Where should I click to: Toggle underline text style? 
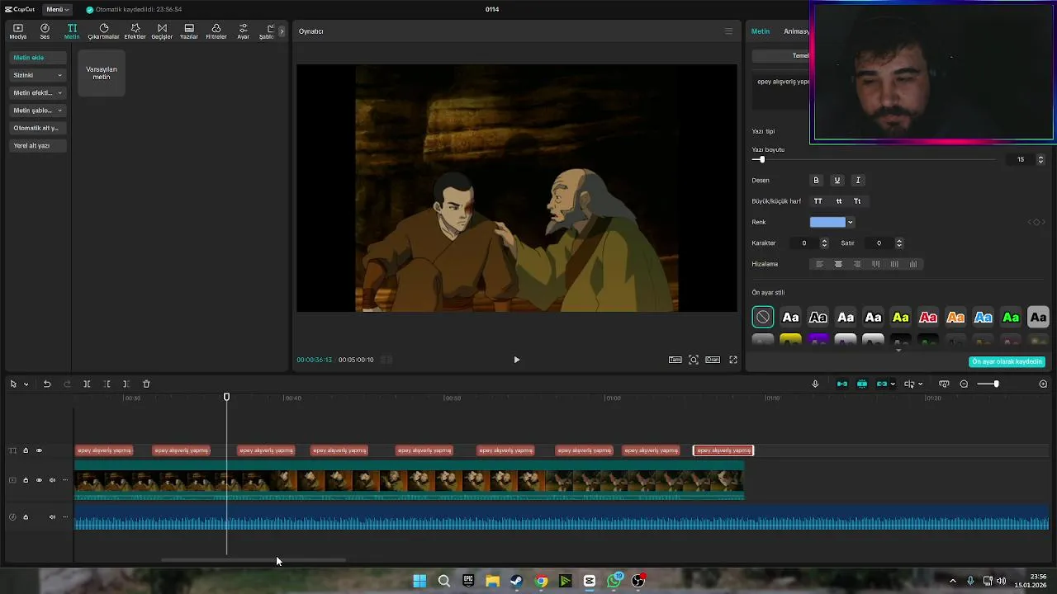coord(837,180)
